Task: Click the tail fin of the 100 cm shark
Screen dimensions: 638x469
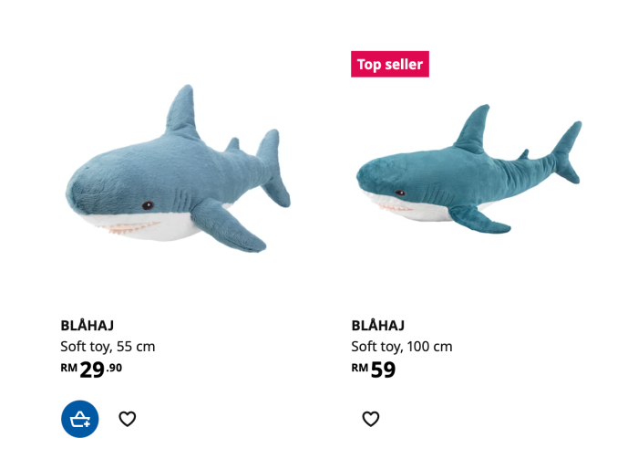Action: click(x=565, y=149)
